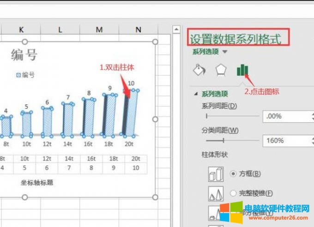The image size is (314, 227).
Task: Click the full pyramid shape icon
Action: [216, 194]
